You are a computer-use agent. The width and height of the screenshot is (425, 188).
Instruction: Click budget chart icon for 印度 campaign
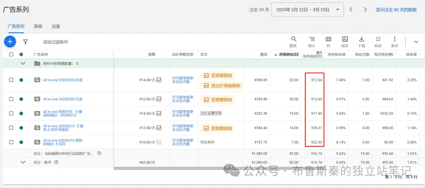point(159,80)
